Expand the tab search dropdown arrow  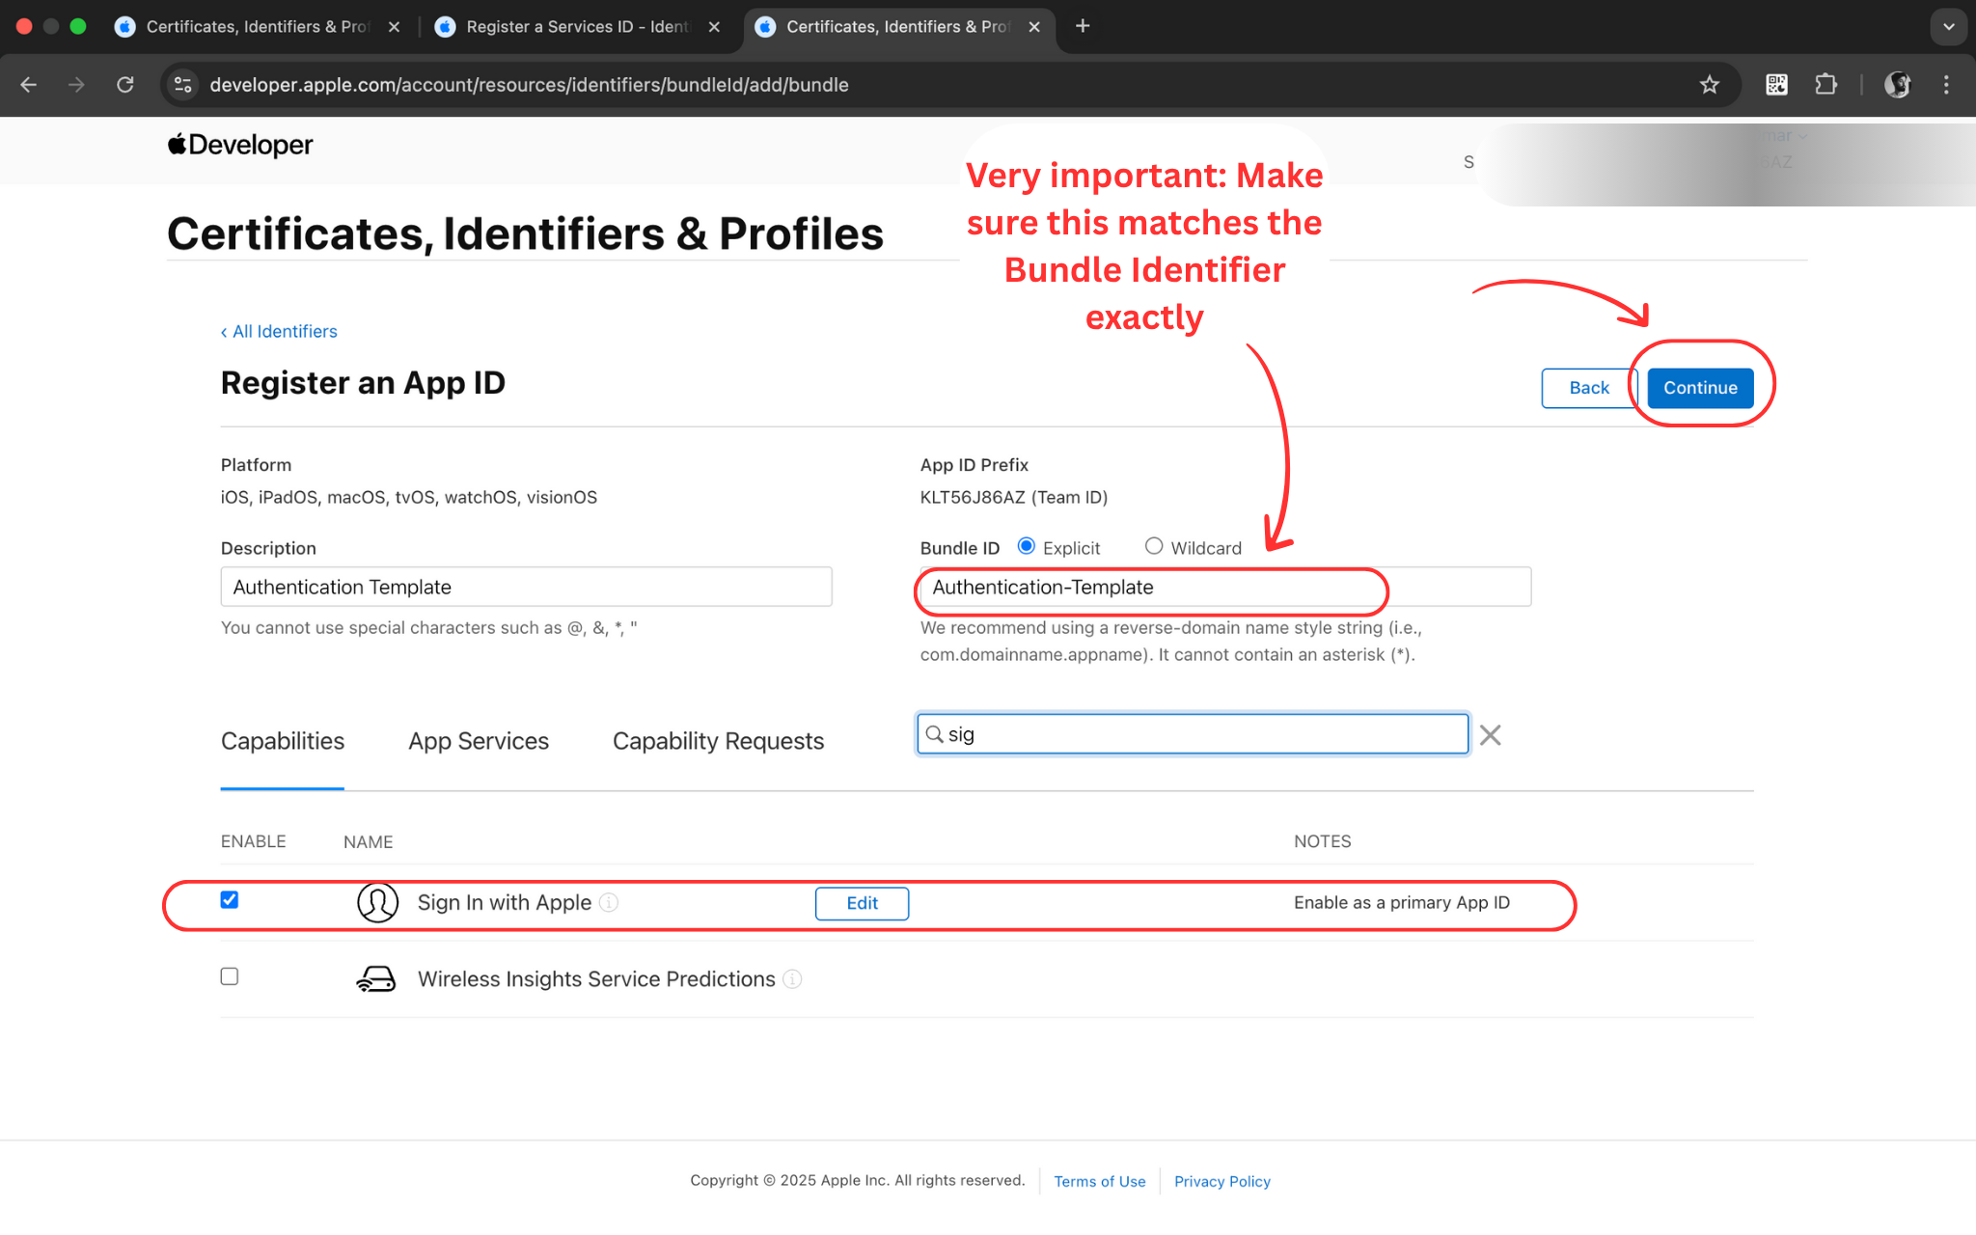click(1948, 26)
